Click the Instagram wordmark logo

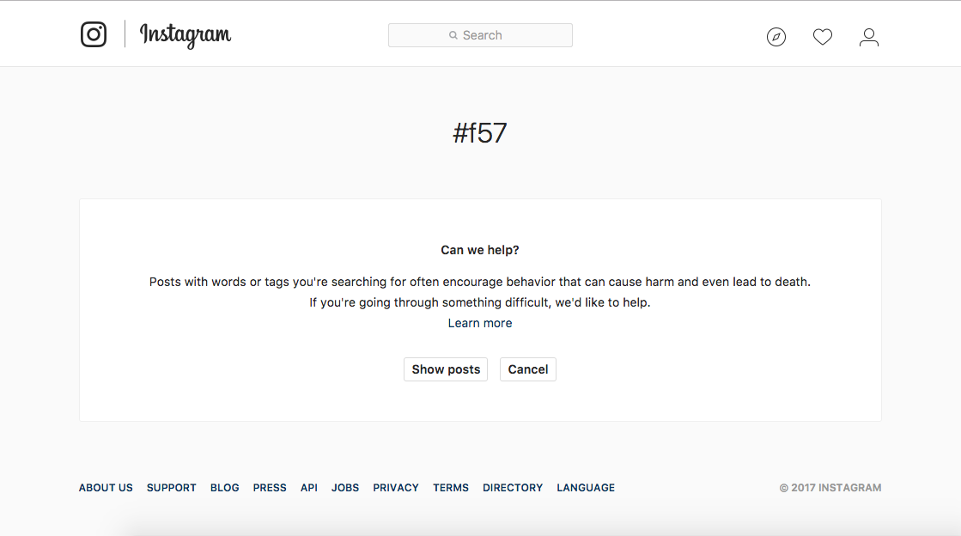point(186,35)
